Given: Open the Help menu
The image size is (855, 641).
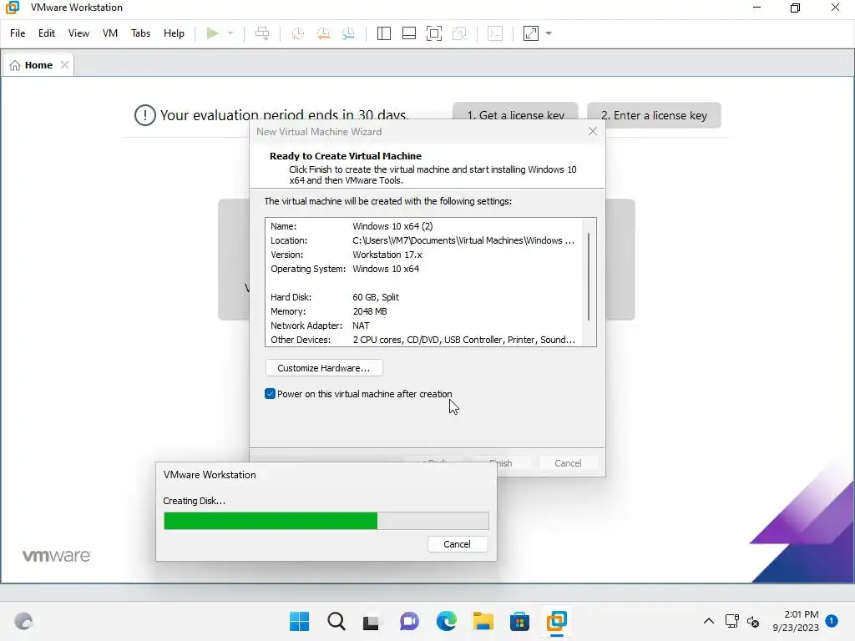Looking at the screenshot, I should (x=174, y=33).
